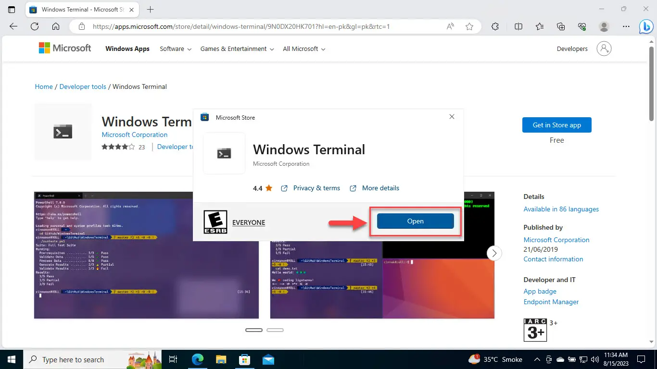The height and width of the screenshot is (369, 657).
Task: Click the sign-in account icon
Action: (x=604, y=49)
